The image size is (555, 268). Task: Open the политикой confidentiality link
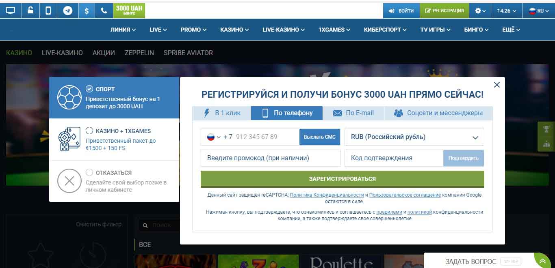(420, 212)
